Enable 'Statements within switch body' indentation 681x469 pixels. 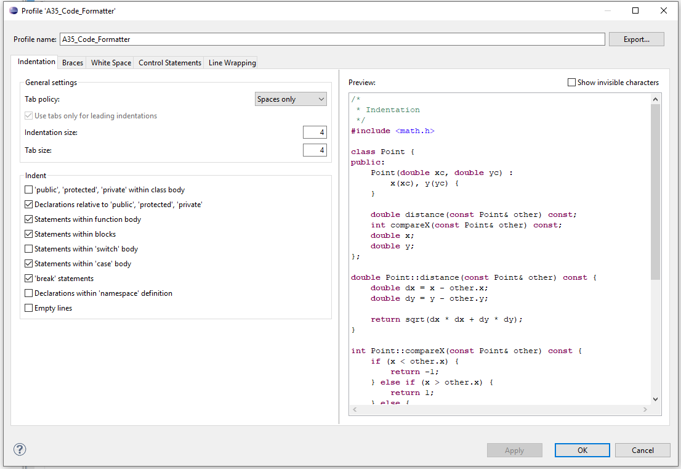[x=28, y=248]
